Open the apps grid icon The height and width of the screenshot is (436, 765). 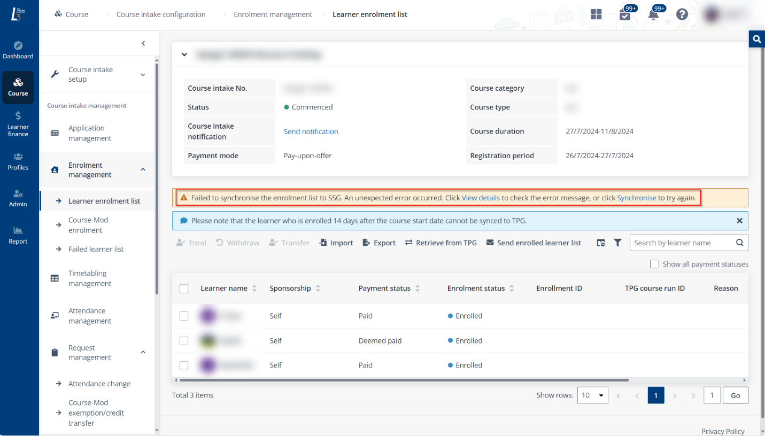point(596,14)
